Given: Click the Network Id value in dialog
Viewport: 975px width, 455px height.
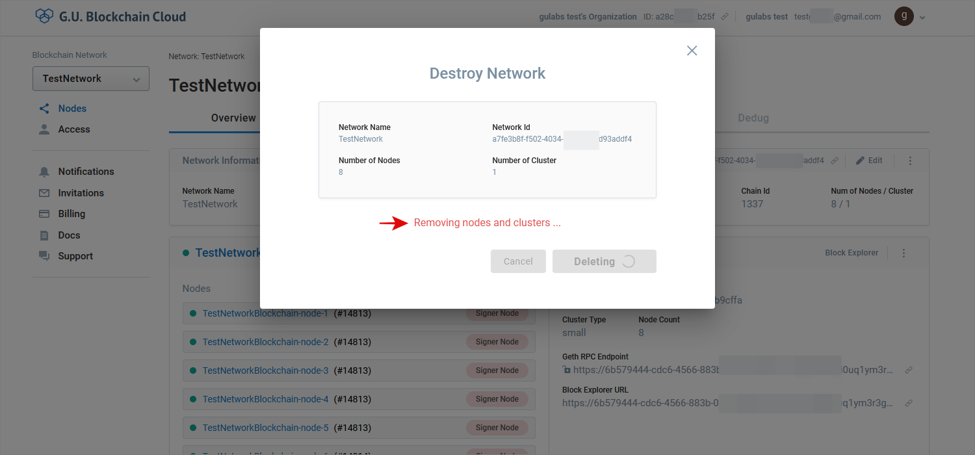Looking at the screenshot, I should tap(562, 139).
